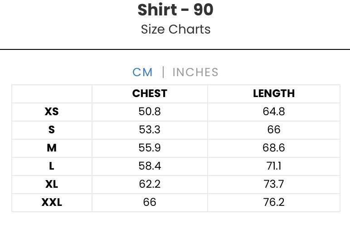
Task: Click XL chest value 62.2
Action: [150, 184]
